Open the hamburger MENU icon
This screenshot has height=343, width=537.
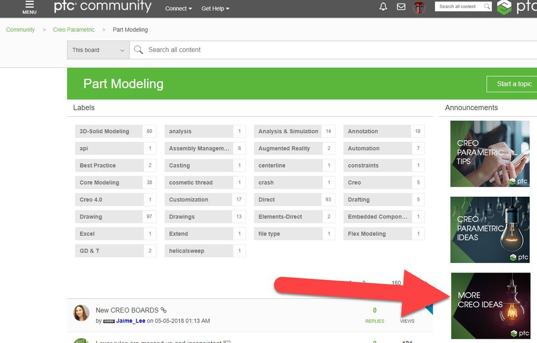pyautogui.click(x=30, y=7)
